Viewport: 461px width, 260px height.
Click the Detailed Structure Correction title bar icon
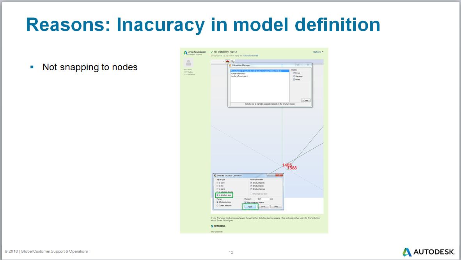pyautogui.click(x=215, y=176)
